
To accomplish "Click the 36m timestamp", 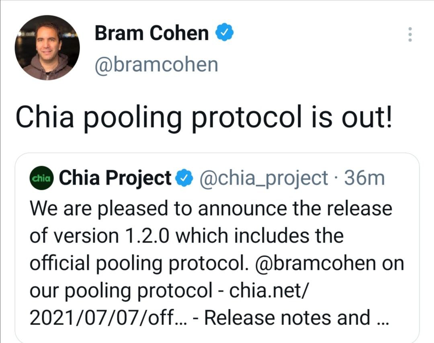I will [364, 178].
